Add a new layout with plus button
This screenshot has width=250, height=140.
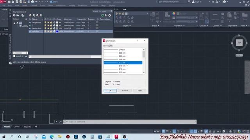click(x=36, y=126)
